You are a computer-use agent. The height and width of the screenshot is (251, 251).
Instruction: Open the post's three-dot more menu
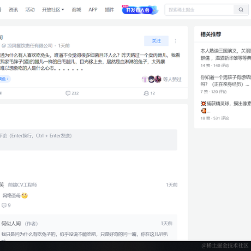pos(175,41)
